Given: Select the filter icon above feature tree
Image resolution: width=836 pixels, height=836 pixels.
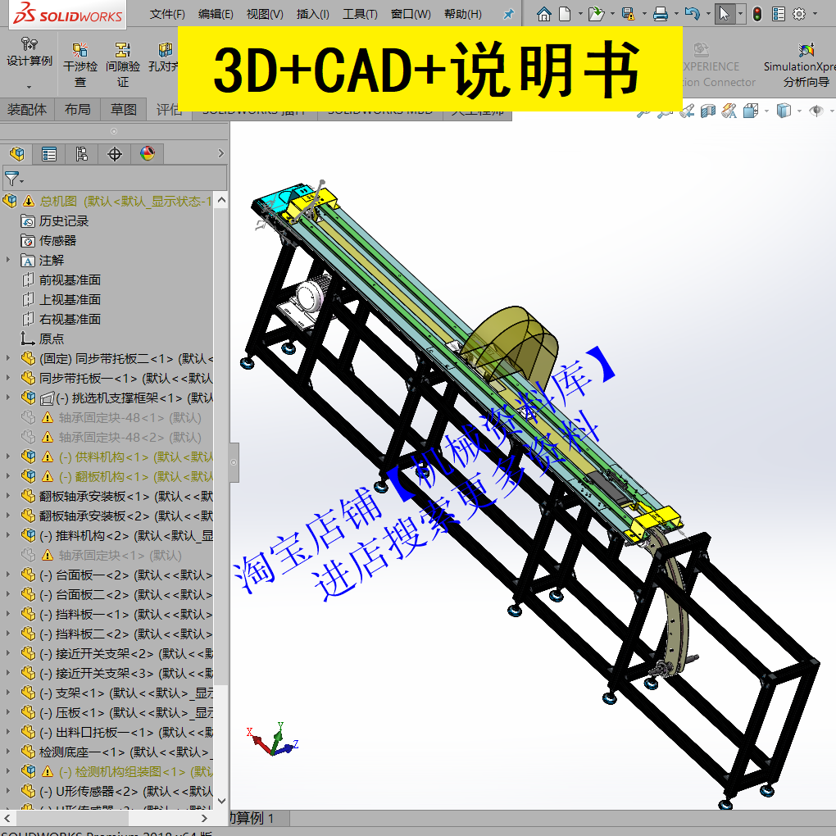Looking at the screenshot, I should tap(11, 179).
